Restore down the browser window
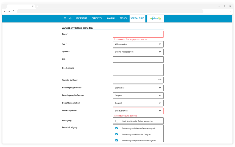Screen dimensions: 235x147 coord(224,6)
